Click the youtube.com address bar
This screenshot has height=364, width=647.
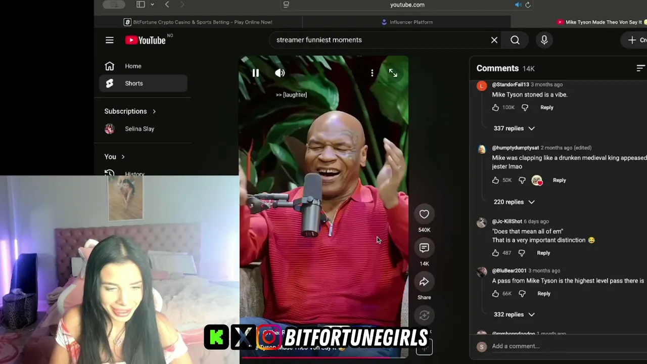(407, 5)
